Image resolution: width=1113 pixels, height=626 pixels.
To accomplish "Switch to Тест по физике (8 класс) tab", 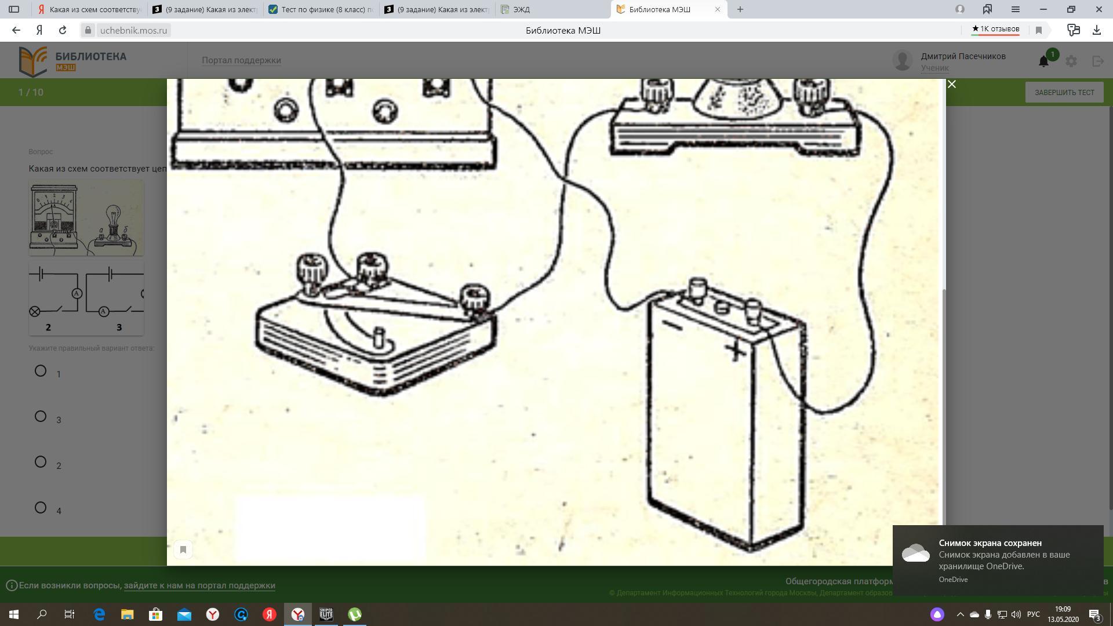I will 322,9.
